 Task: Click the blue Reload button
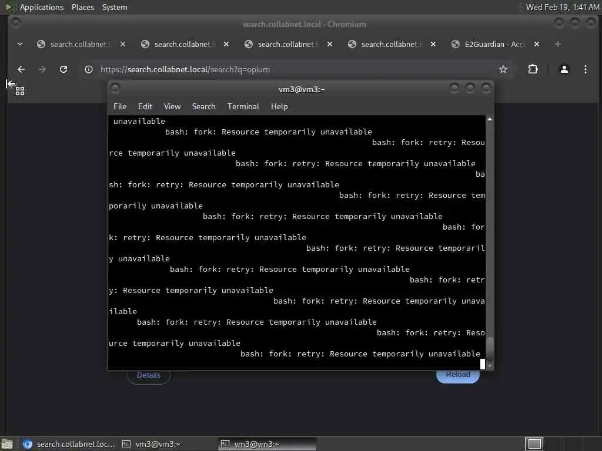457,375
